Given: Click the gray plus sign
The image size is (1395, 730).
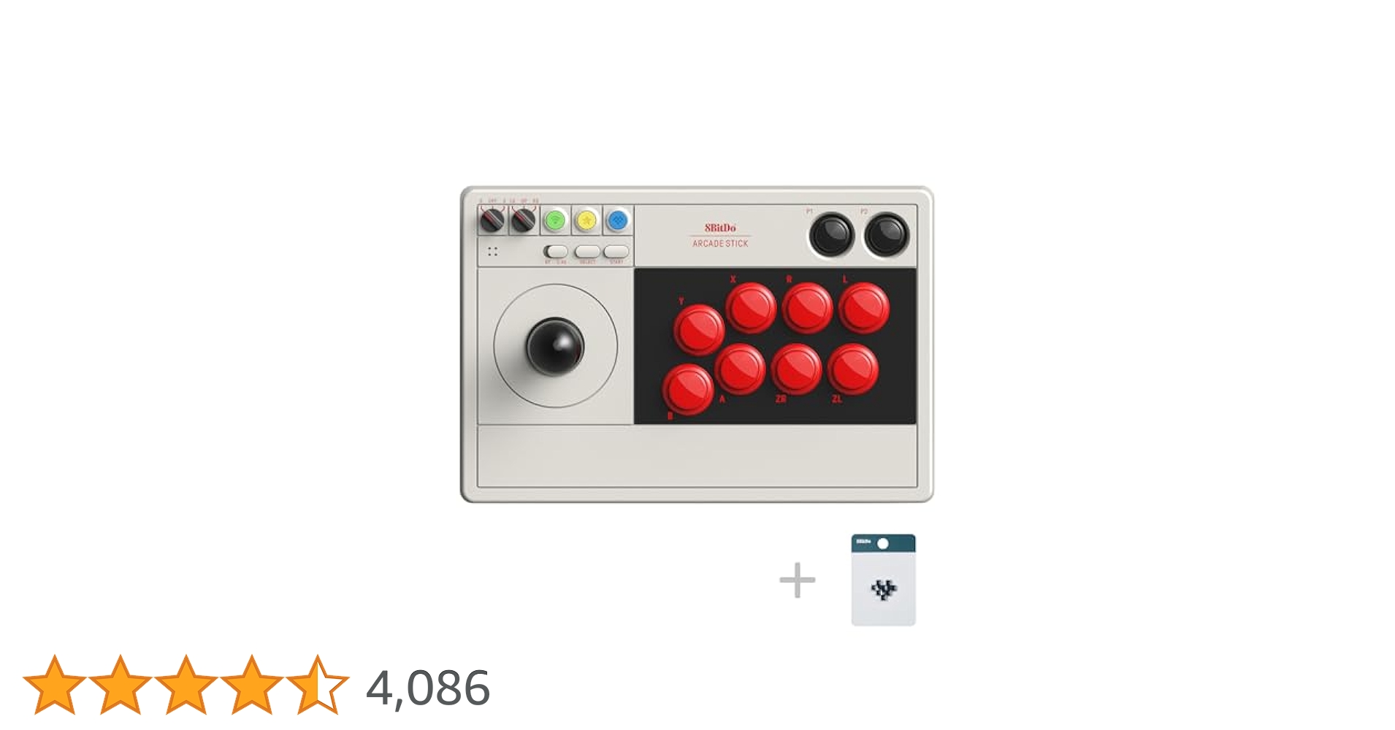Looking at the screenshot, I should pyautogui.click(x=798, y=580).
